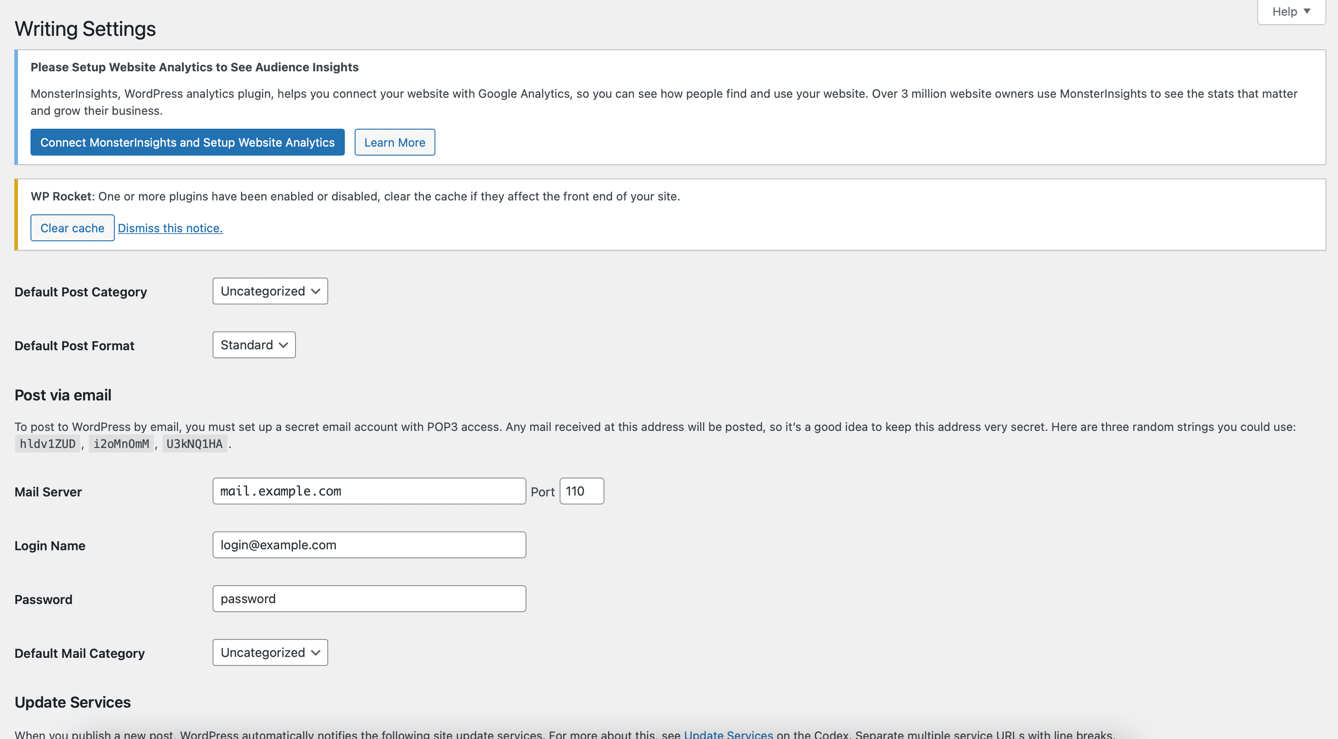The width and height of the screenshot is (1338, 739).
Task: Open Default Post Format dropdown
Action: (253, 345)
